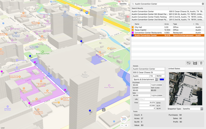Image resolution: width=206 pixels, height=129 pixels.
Task: Edit the United States country field
Action: (x=185, y=69)
